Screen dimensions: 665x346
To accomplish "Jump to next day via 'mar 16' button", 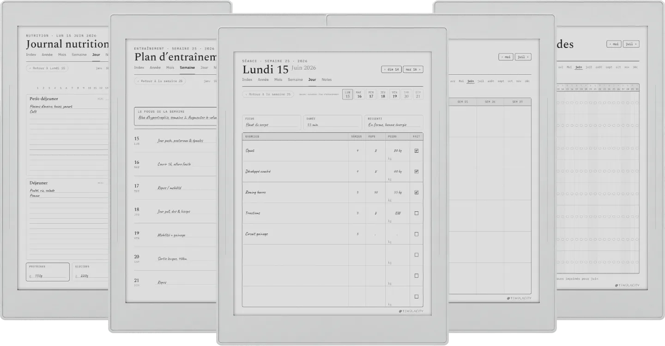I will pyautogui.click(x=413, y=70).
